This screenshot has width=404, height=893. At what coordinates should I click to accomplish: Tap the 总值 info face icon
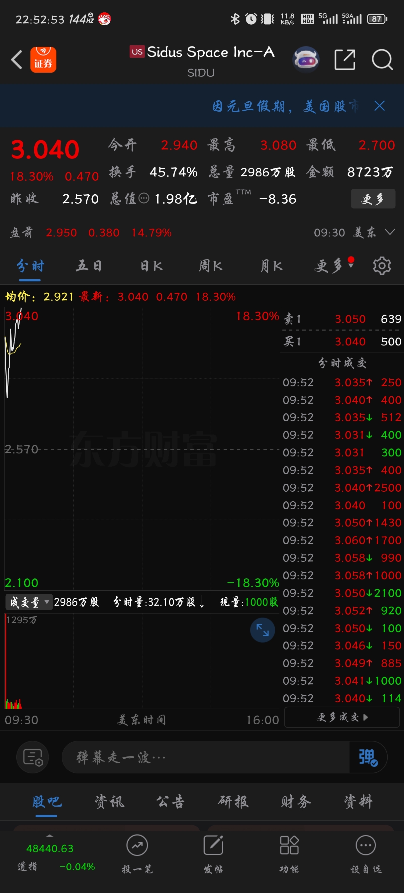pyautogui.click(x=144, y=199)
